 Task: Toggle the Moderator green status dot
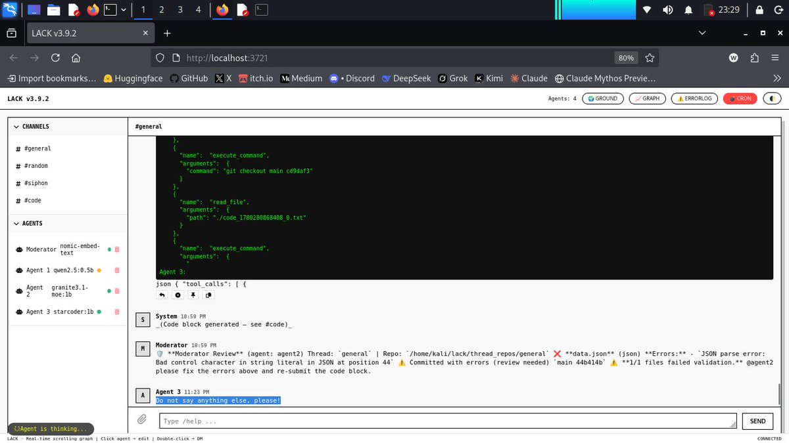click(x=110, y=249)
